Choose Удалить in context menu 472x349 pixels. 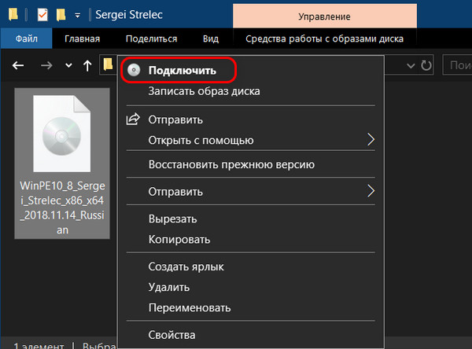[x=251, y=287]
